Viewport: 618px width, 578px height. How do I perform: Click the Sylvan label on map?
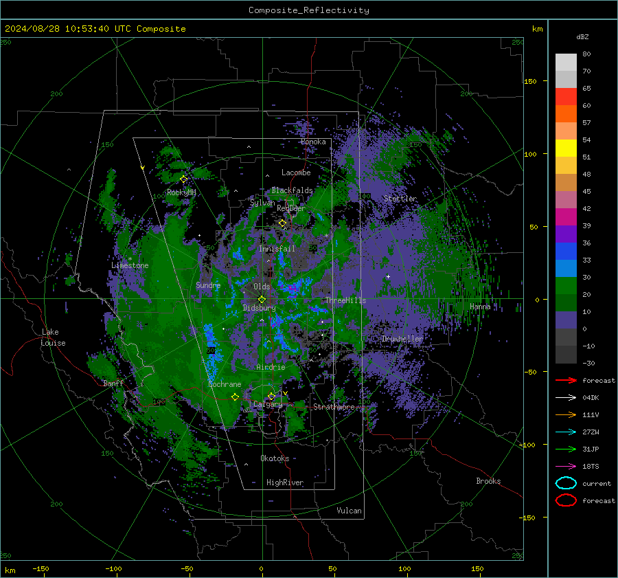262,203
